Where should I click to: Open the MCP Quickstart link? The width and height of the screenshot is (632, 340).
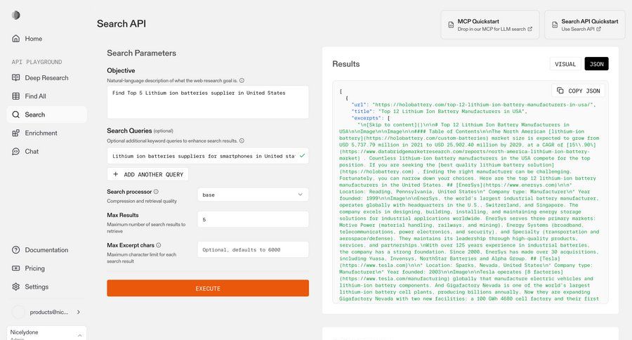489,25
